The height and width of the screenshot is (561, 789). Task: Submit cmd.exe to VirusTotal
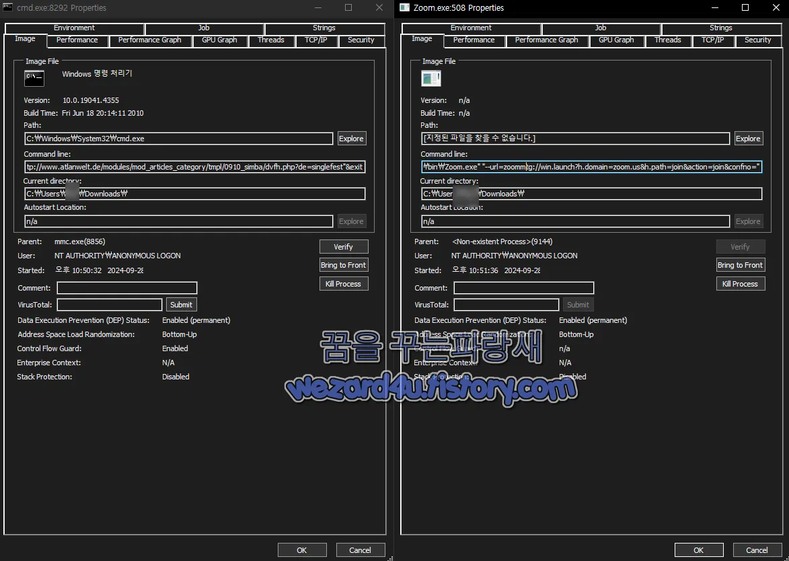pyautogui.click(x=181, y=305)
